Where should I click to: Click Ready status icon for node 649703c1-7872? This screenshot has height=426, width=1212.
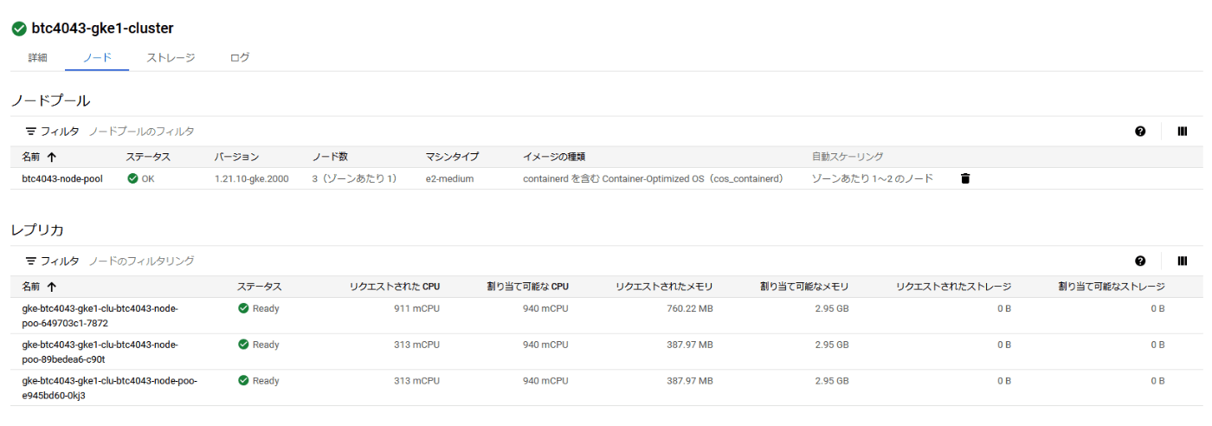(x=243, y=308)
